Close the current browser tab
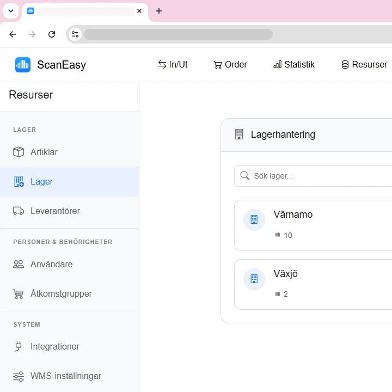The height and width of the screenshot is (392, 392). pyautogui.click(x=139, y=11)
